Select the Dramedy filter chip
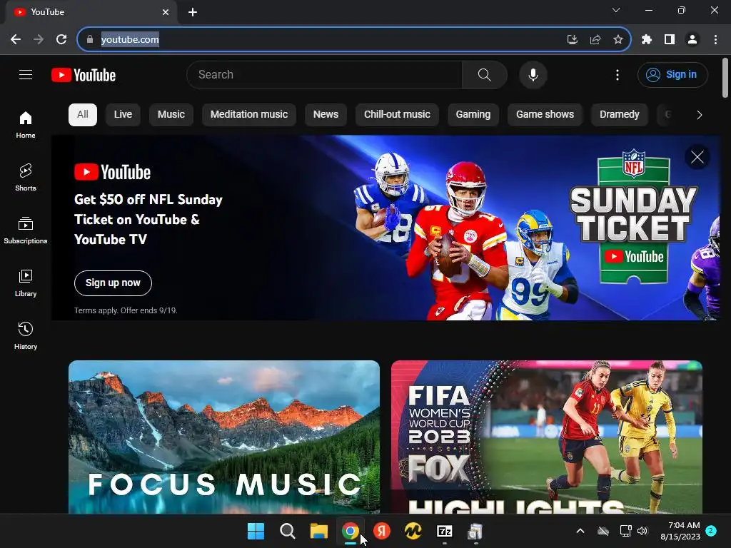 620,115
